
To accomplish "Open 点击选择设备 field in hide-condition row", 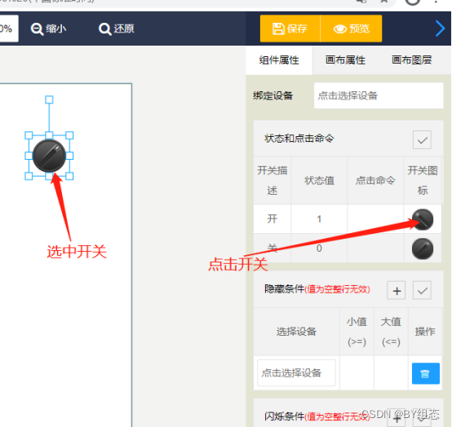I will coord(296,373).
